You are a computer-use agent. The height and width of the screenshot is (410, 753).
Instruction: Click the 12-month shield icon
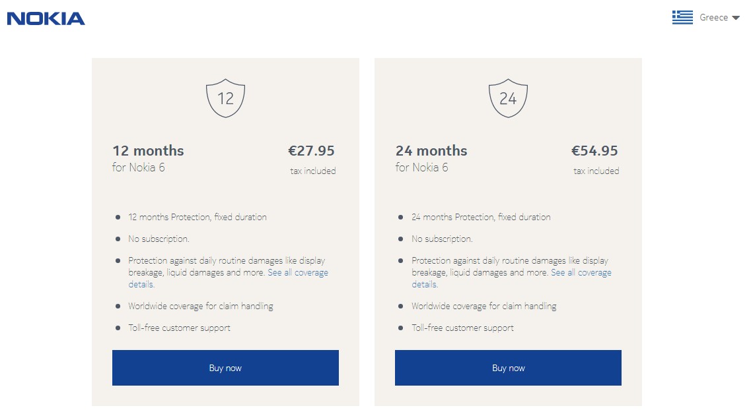[225, 98]
